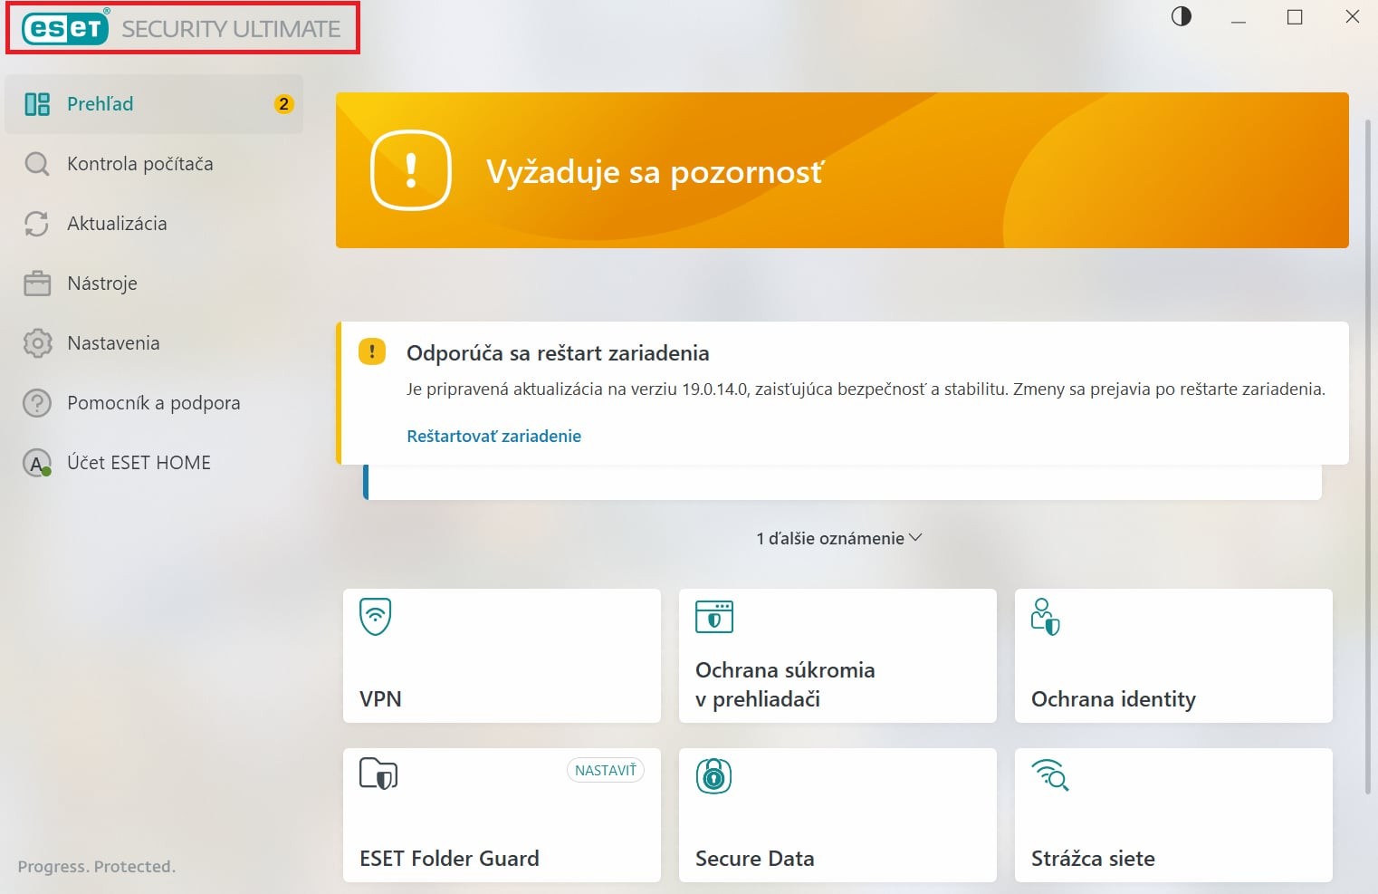Open Pomocník a podpora section
The image size is (1378, 894).
click(x=153, y=403)
